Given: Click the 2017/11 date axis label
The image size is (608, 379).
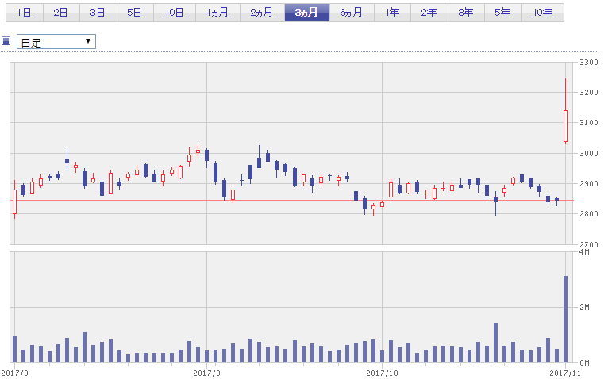Looking at the screenshot, I should point(565,373).
